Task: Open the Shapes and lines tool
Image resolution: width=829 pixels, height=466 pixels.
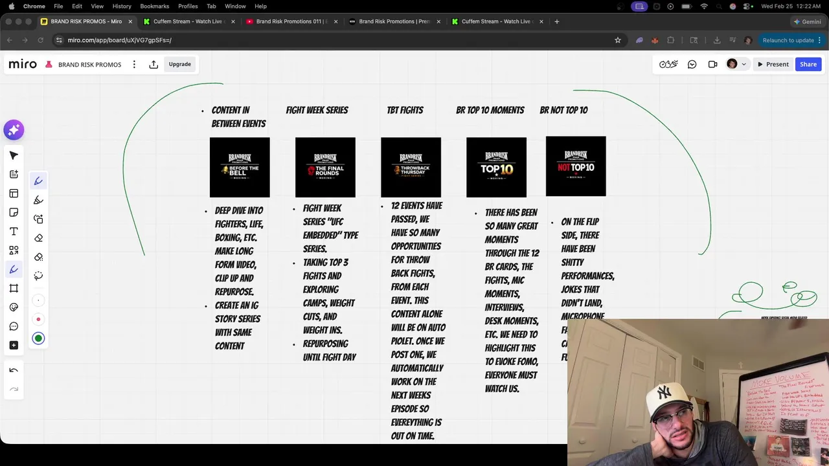Action: click(14, 250)
